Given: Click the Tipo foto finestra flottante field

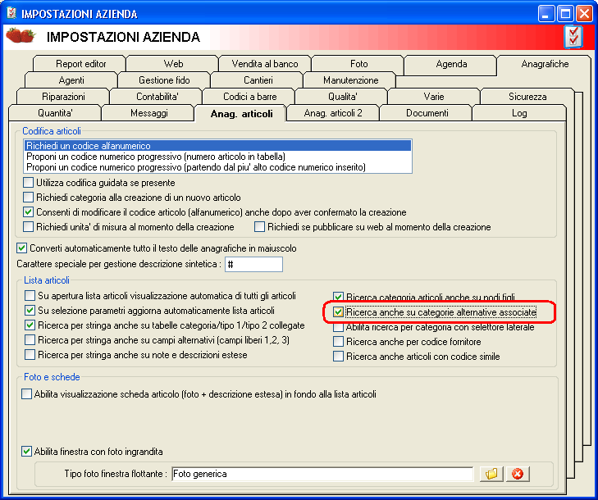Looking at the screenshot, I should point(322,474).
